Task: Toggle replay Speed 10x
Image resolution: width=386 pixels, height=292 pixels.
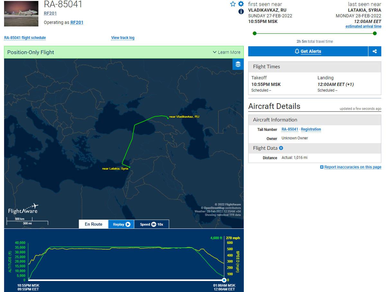Action: 152,224
